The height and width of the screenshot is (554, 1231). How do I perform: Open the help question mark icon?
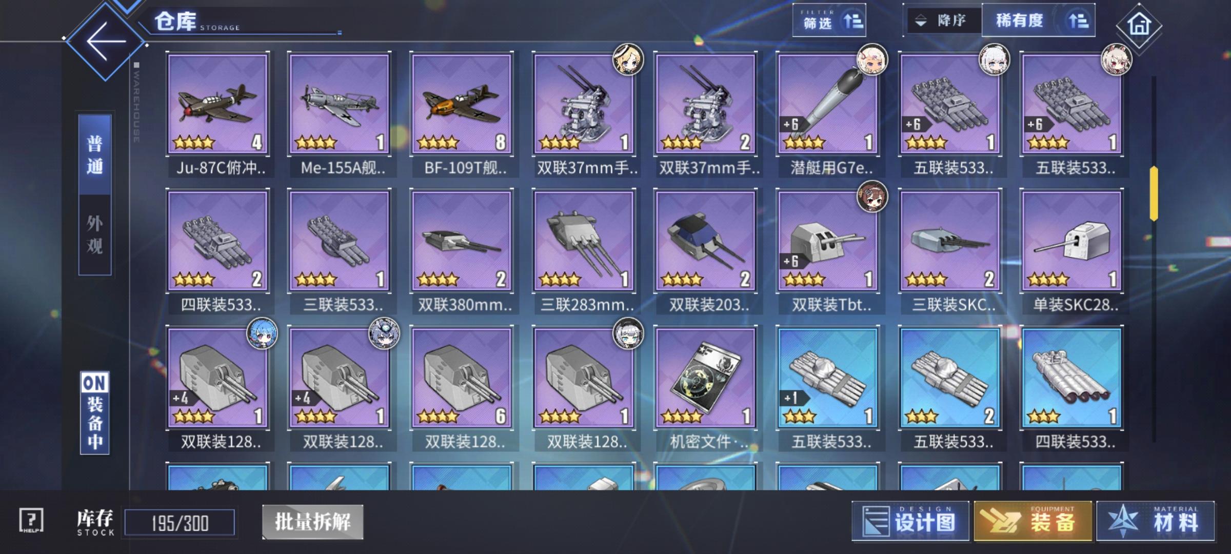[31, 521]
